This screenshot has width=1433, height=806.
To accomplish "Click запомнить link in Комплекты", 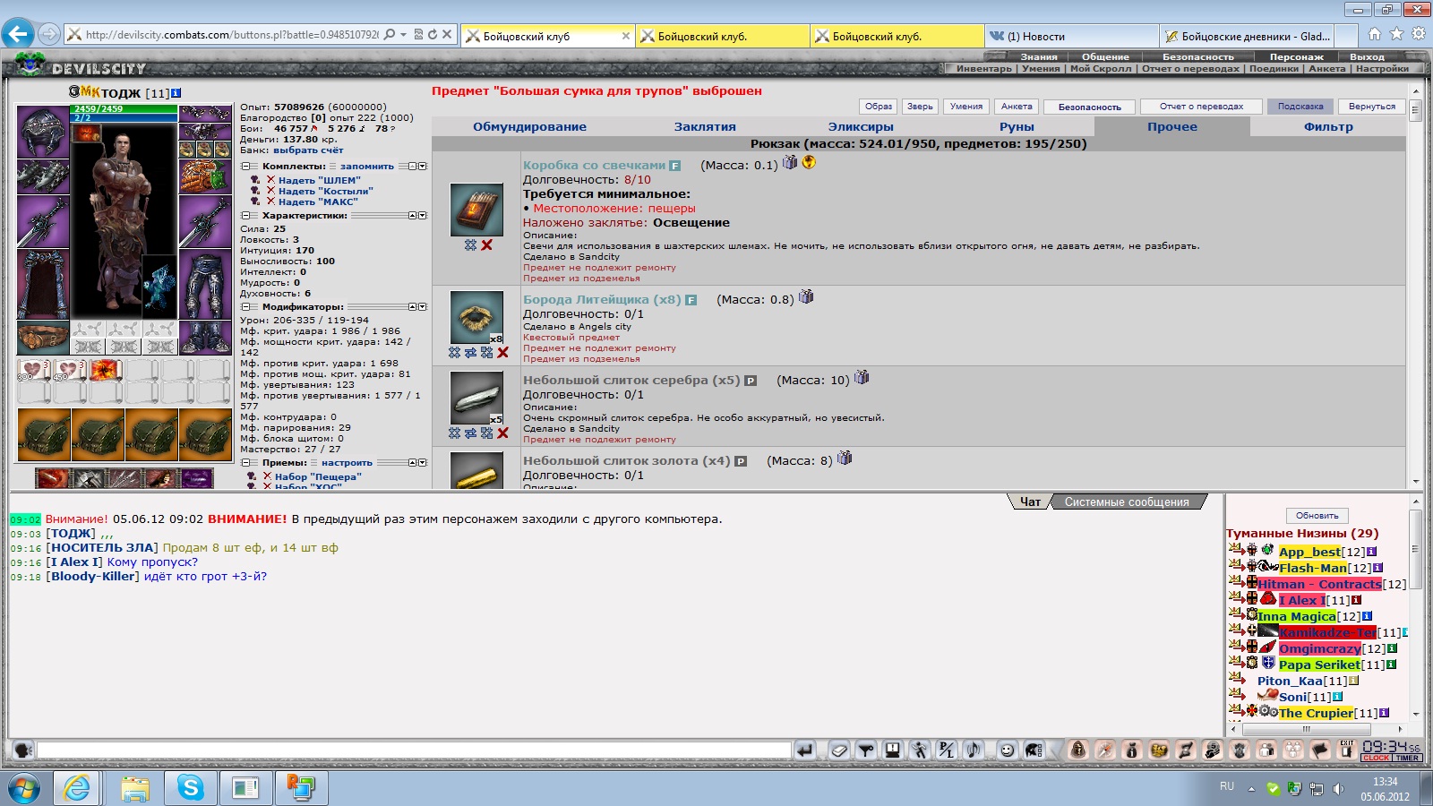I will click(367, 167).
